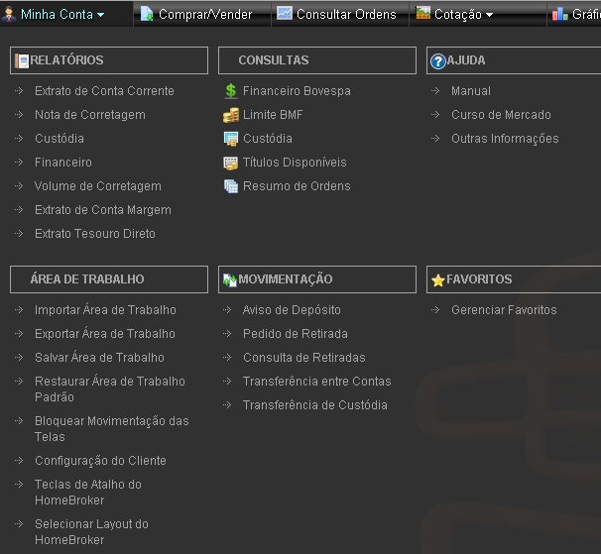Screen dimensions: 601x554
Task: Open Custódia under Relatórios
Action: (60, 139)
